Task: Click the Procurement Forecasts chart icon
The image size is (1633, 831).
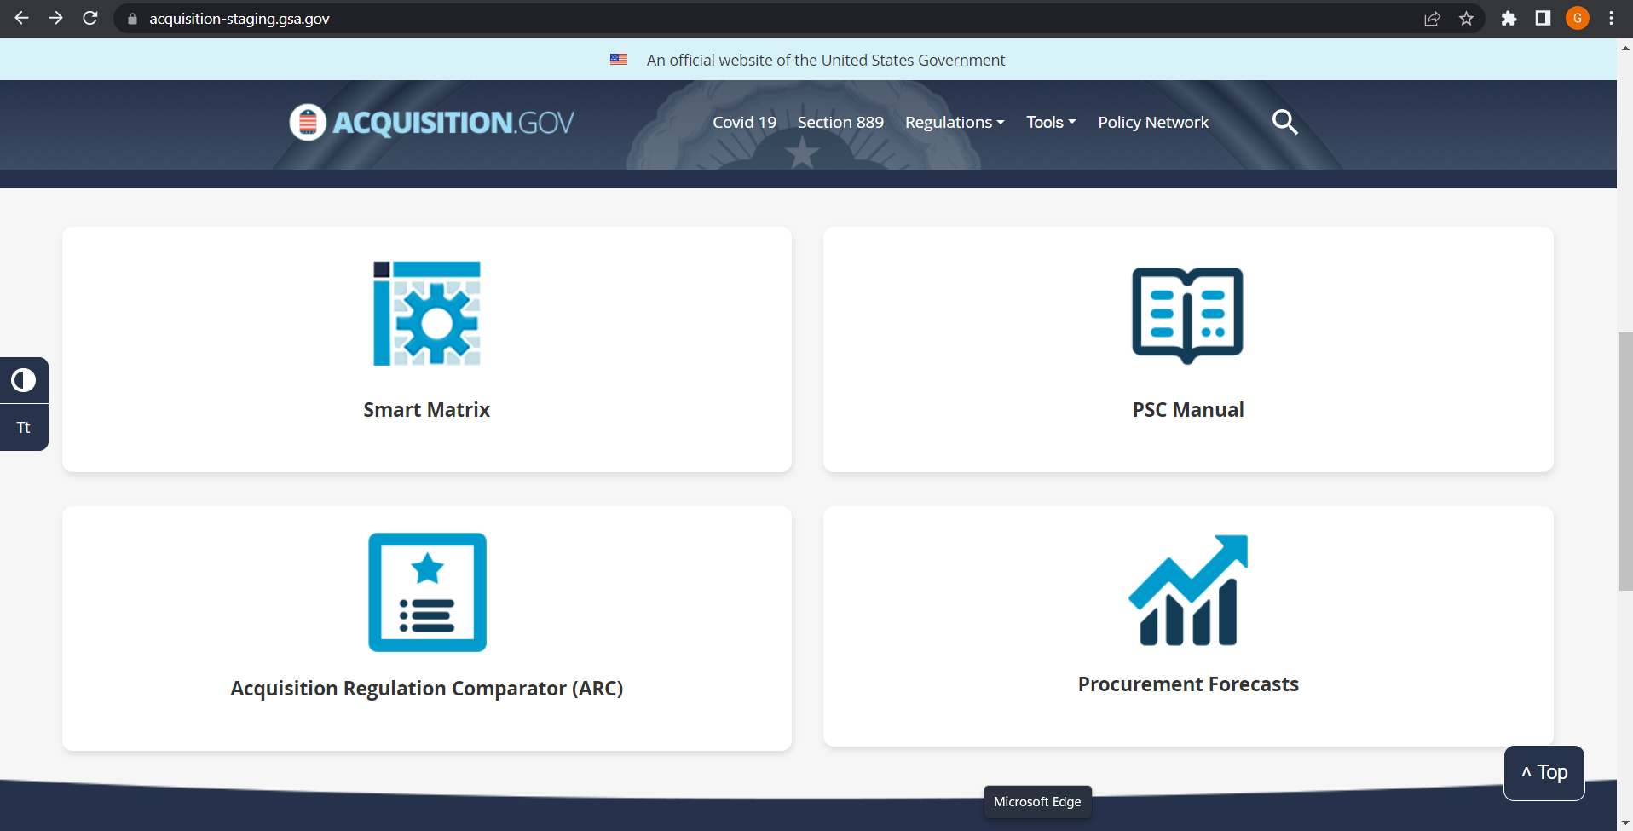Action: point(1187,590)
